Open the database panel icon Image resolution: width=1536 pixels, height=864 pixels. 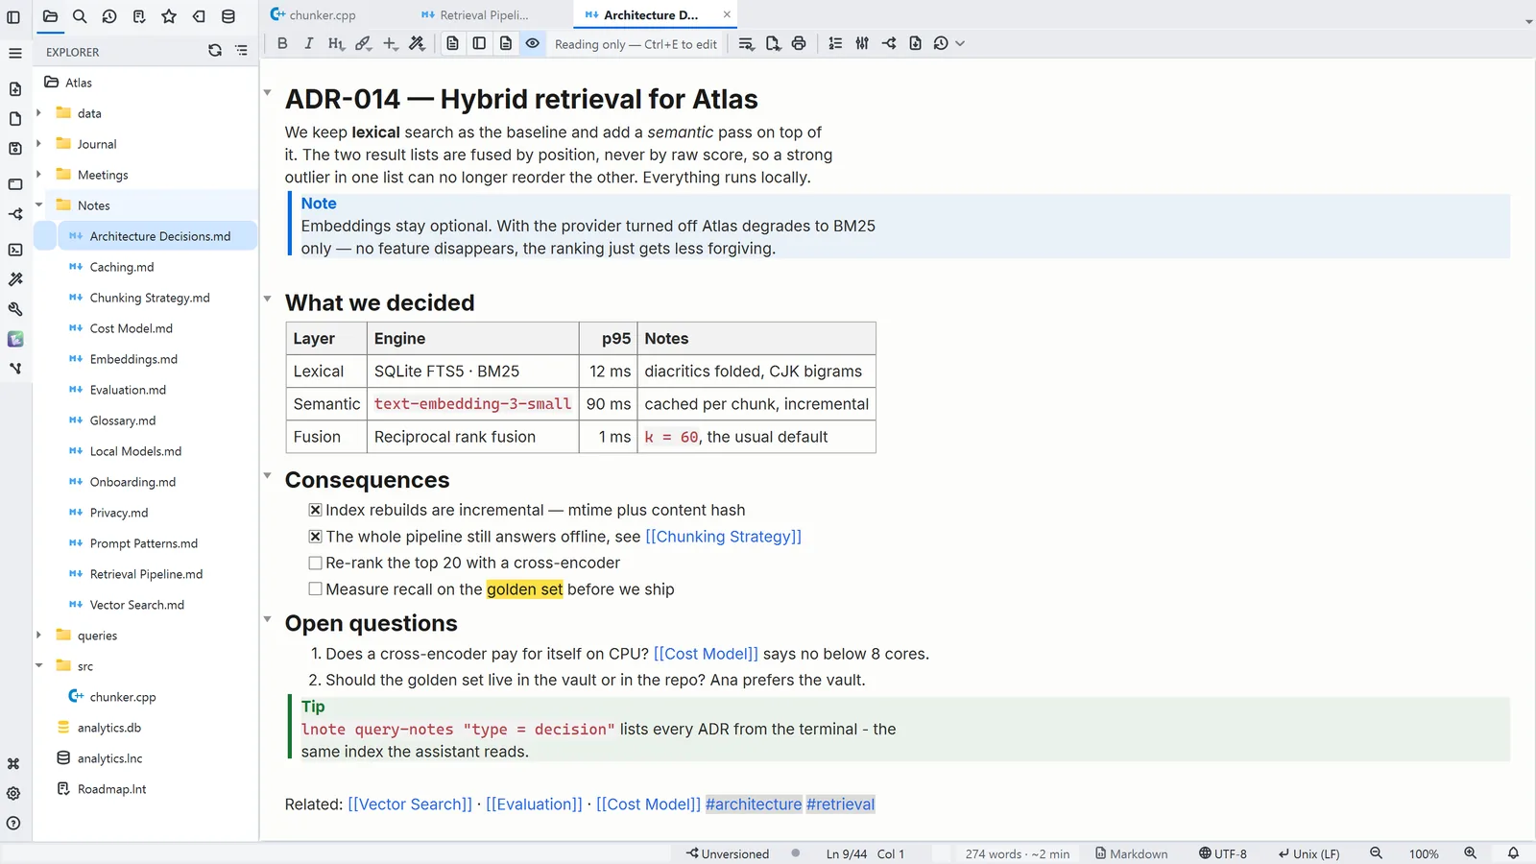tap(228, 16)
